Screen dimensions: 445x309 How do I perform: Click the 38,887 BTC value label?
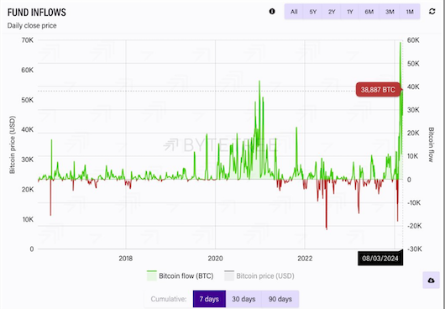(378, 90)
